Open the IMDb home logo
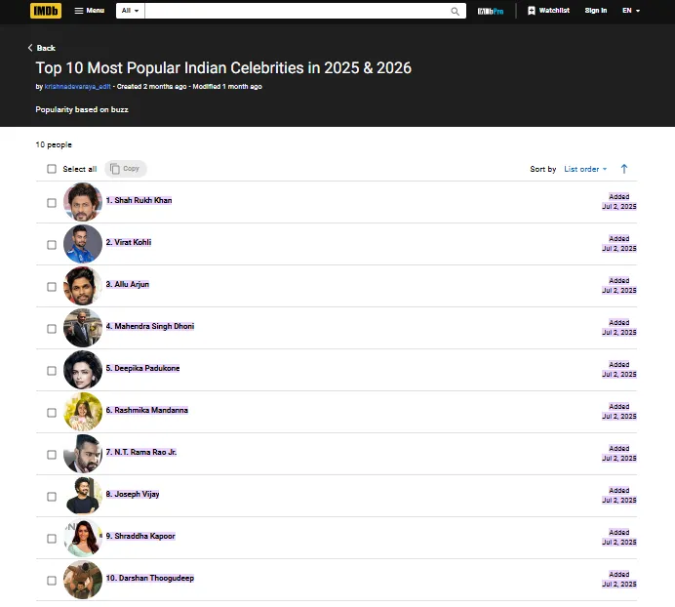 (x=46, y=11)
